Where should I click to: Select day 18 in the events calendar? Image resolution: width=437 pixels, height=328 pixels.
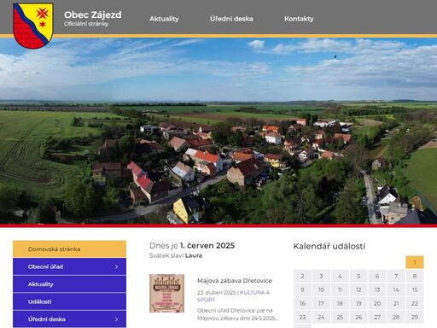pos(340,303)
